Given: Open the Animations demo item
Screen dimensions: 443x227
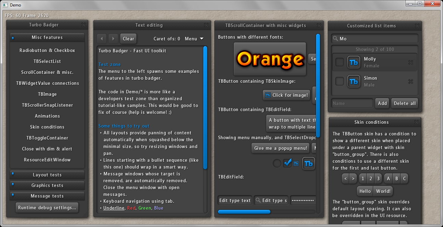Looking at the screenshot, I should pos(47,116).
